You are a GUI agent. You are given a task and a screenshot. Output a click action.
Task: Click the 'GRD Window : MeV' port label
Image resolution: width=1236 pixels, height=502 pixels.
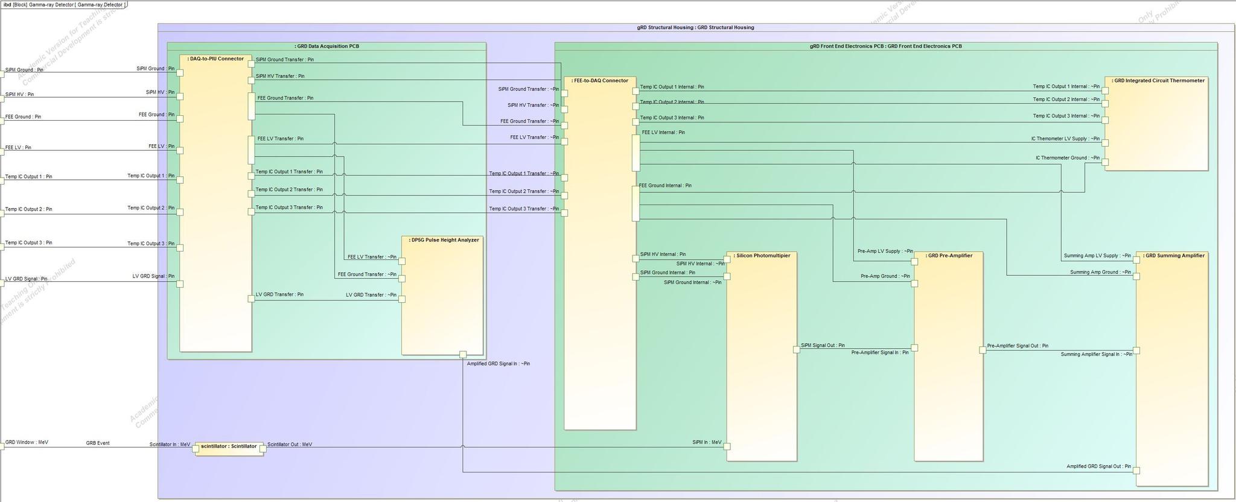point(27,442)
